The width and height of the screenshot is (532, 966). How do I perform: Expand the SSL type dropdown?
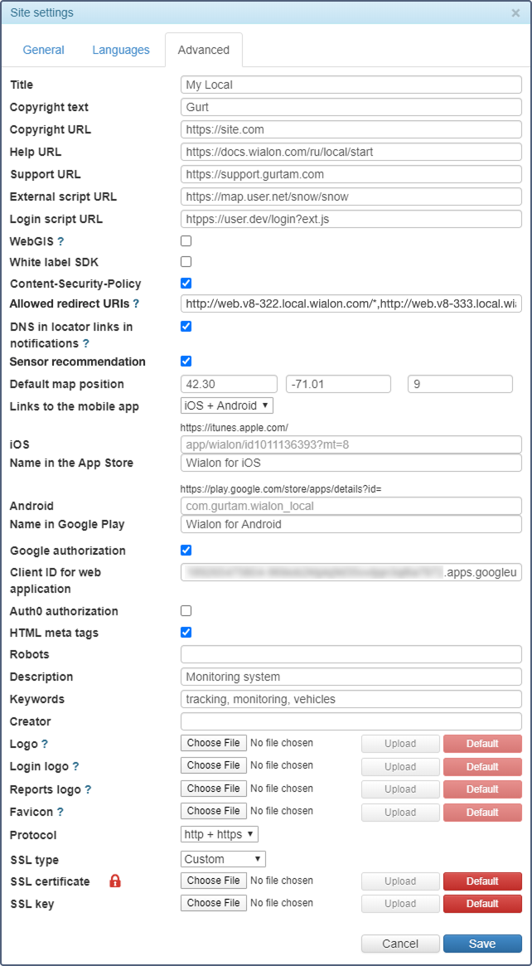(x=223, y=859)
